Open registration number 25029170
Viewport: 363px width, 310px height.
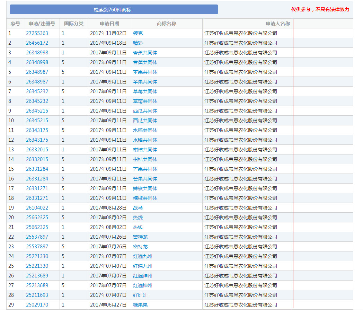tap(37, 305)
